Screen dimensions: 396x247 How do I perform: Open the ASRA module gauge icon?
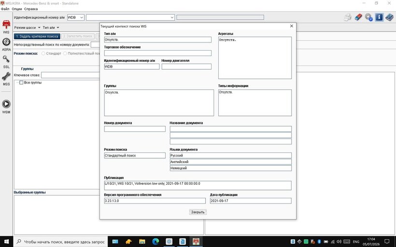pyautogui.click(x=6, y=42)
